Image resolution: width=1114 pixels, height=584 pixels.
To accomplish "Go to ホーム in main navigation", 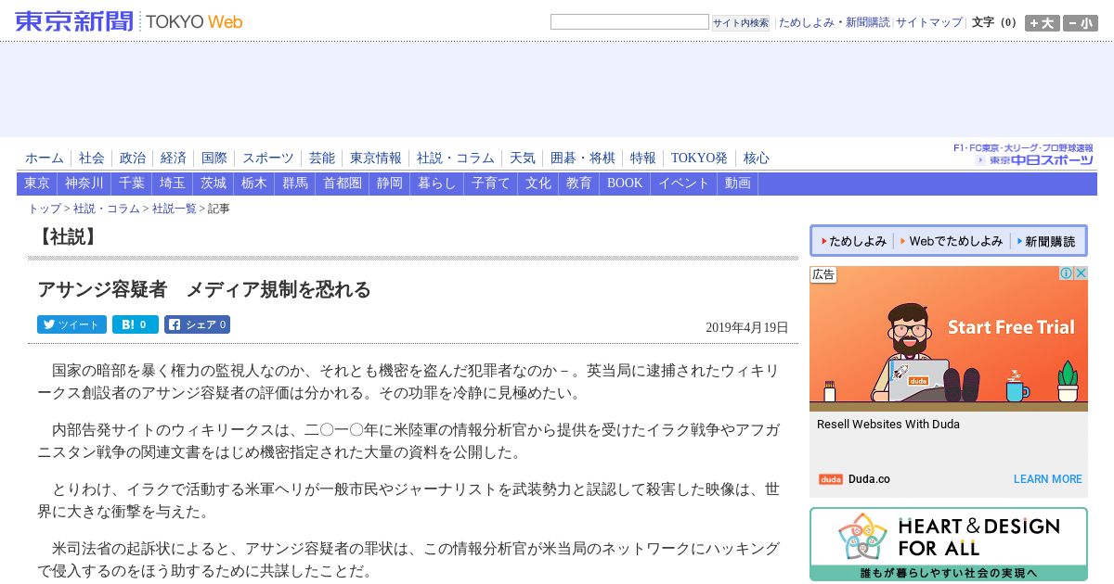I will pyautogui.click(x=45, y=159).
